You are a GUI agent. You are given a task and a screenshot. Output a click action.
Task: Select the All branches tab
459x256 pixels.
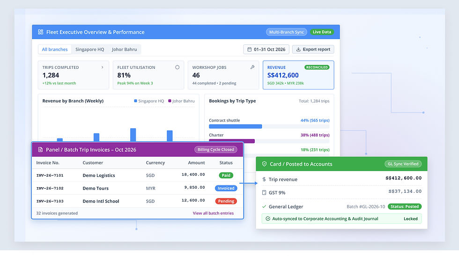tap(55, 50)
